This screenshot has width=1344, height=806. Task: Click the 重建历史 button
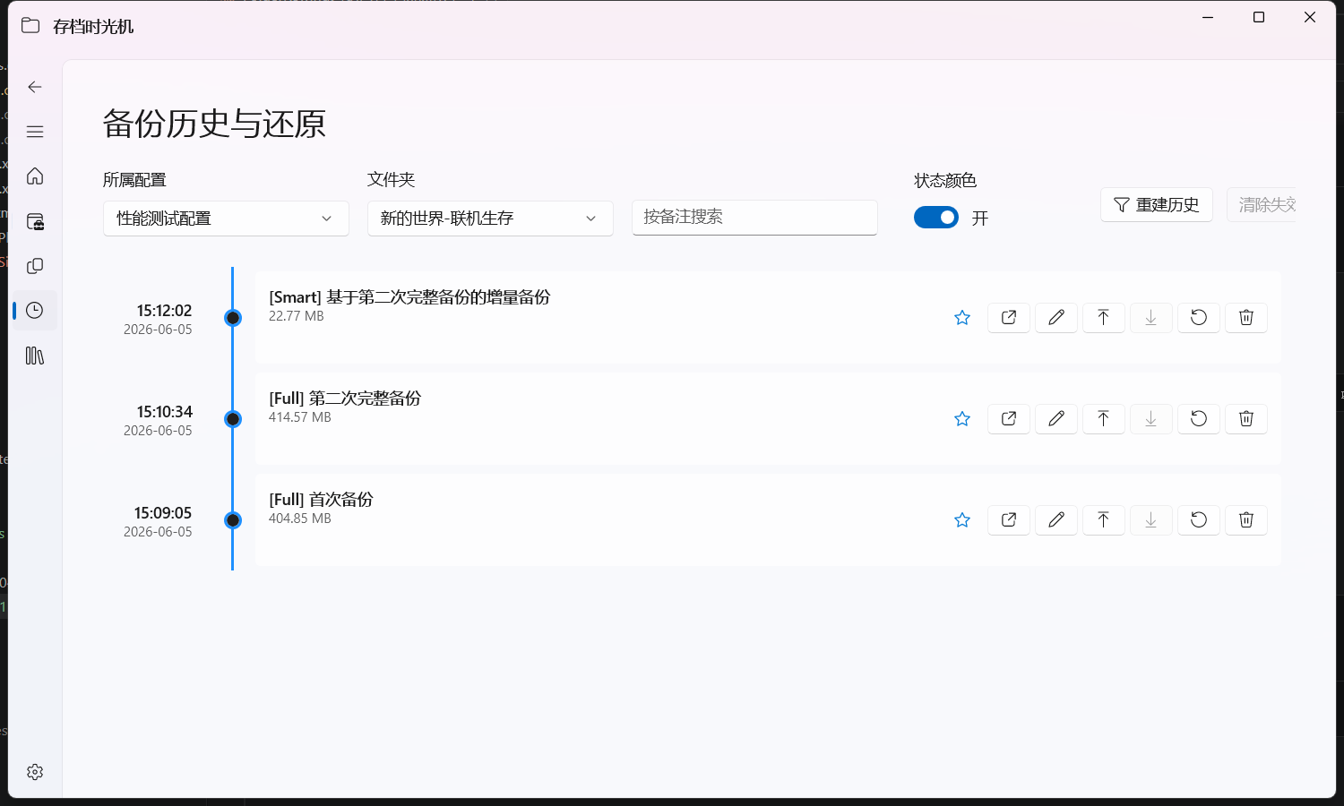click(1157, 205)
